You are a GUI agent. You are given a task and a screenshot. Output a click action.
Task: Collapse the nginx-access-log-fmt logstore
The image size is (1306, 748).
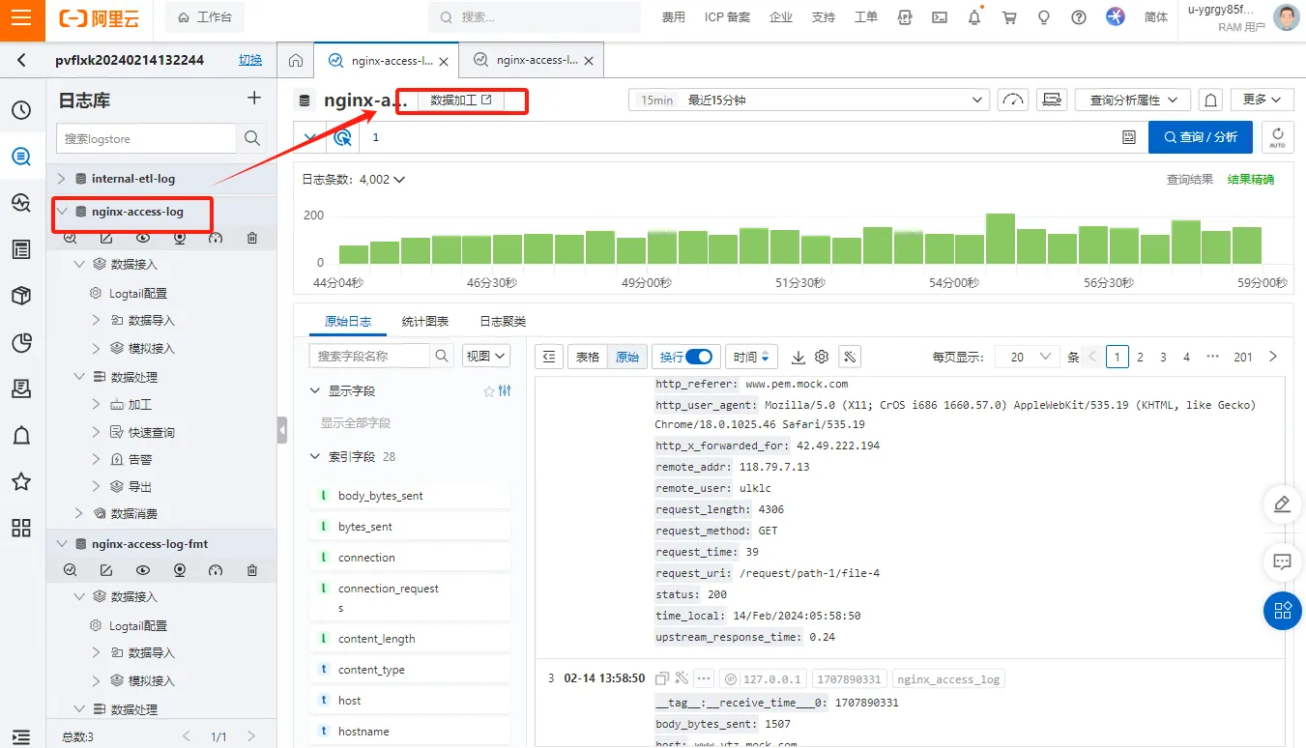pyautogui.click(x=61, y=544)
